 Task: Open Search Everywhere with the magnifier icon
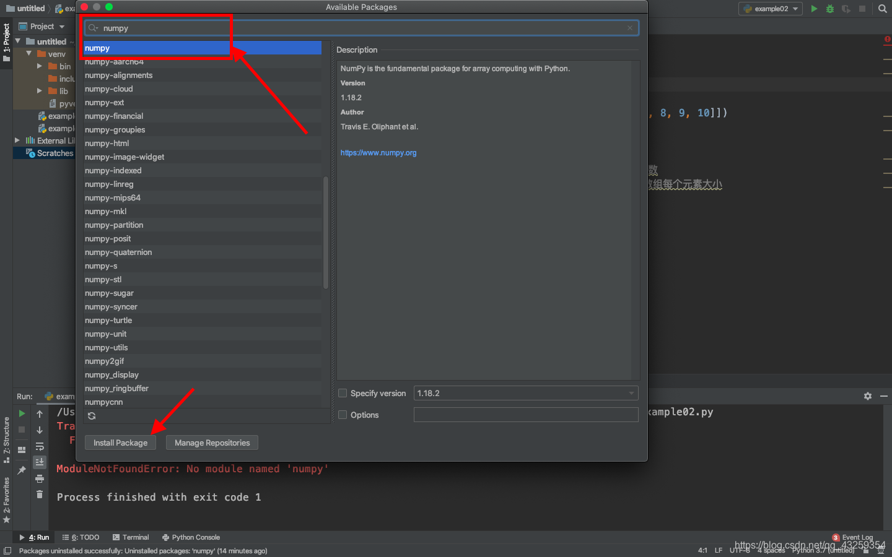882,9
